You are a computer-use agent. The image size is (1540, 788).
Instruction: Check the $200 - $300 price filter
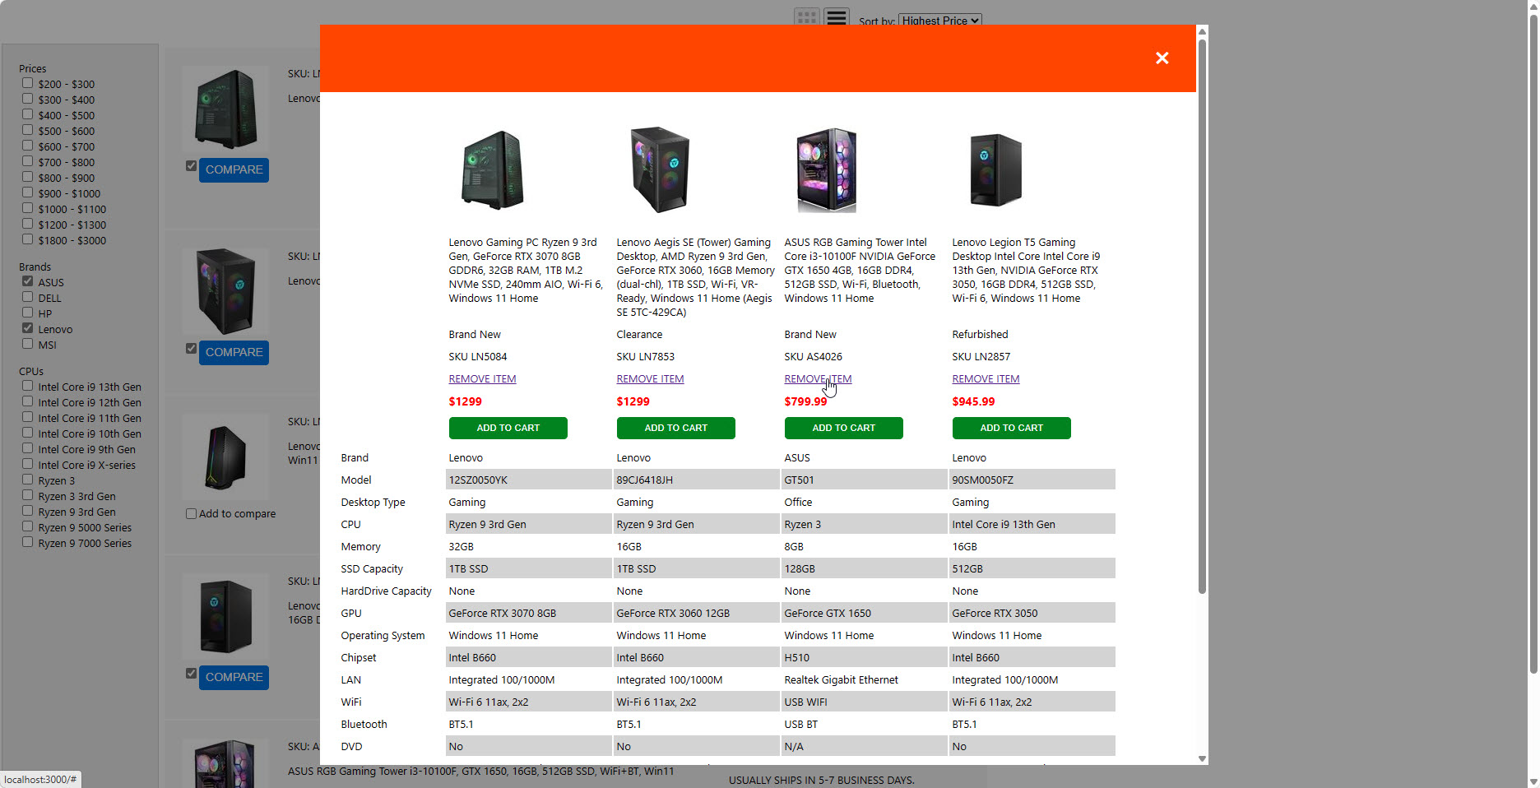coord(28,83)
